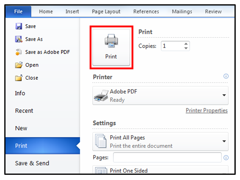Decrease the number of copies with down arrow
This screenshot has width=240, height=180.
point(186,48)
